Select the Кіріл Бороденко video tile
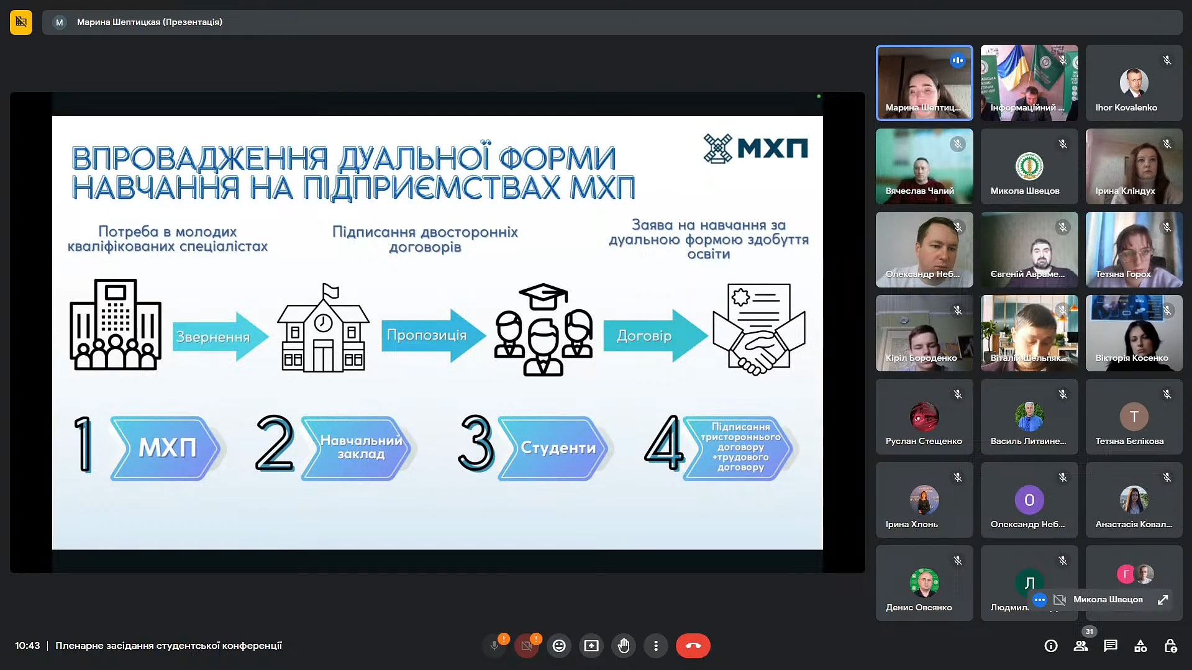 924,333
